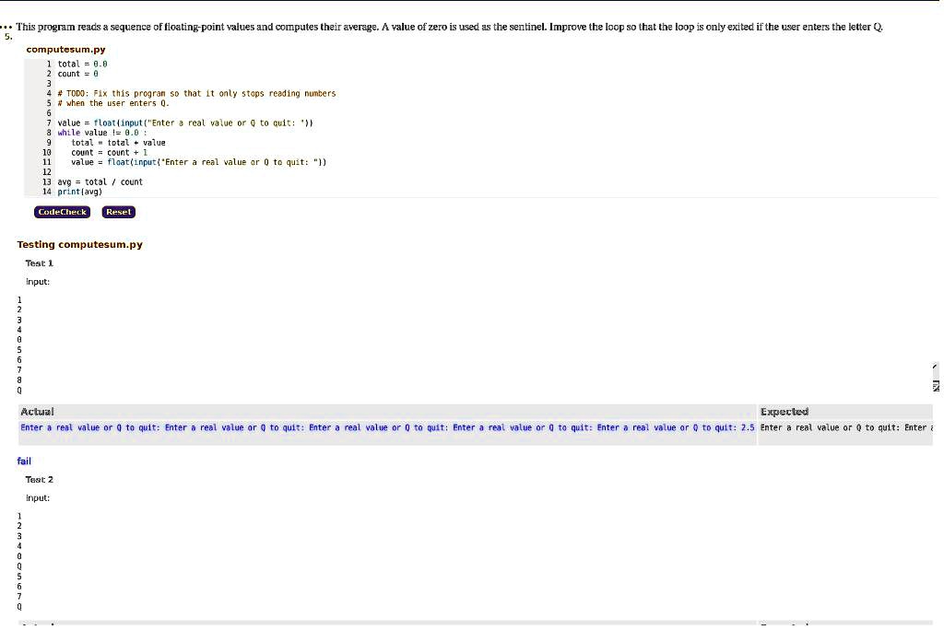Viewport: 944px width, 630px height.
Task: Click the Actual output text ending in 2.5
Action: click(387, 427)
